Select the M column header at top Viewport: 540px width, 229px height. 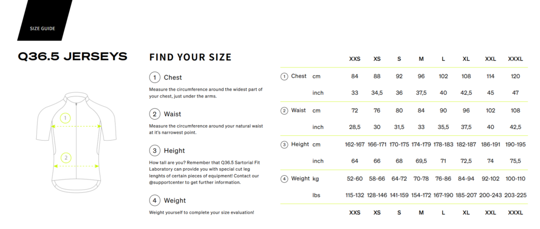click(x=421, y=59)
